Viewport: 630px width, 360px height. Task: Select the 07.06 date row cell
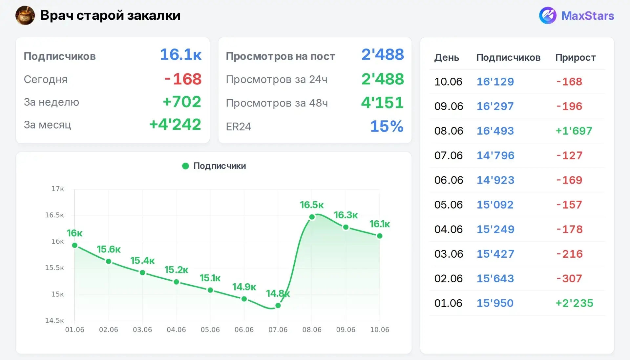pyautogui.click(x=448, y=155)
